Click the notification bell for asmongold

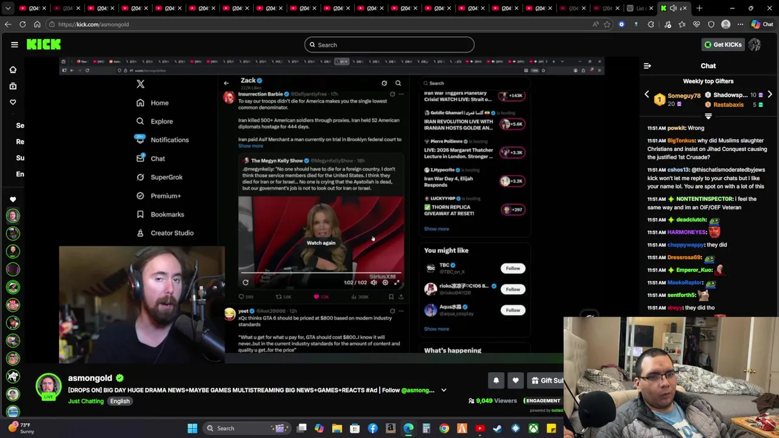pos(496,380)
